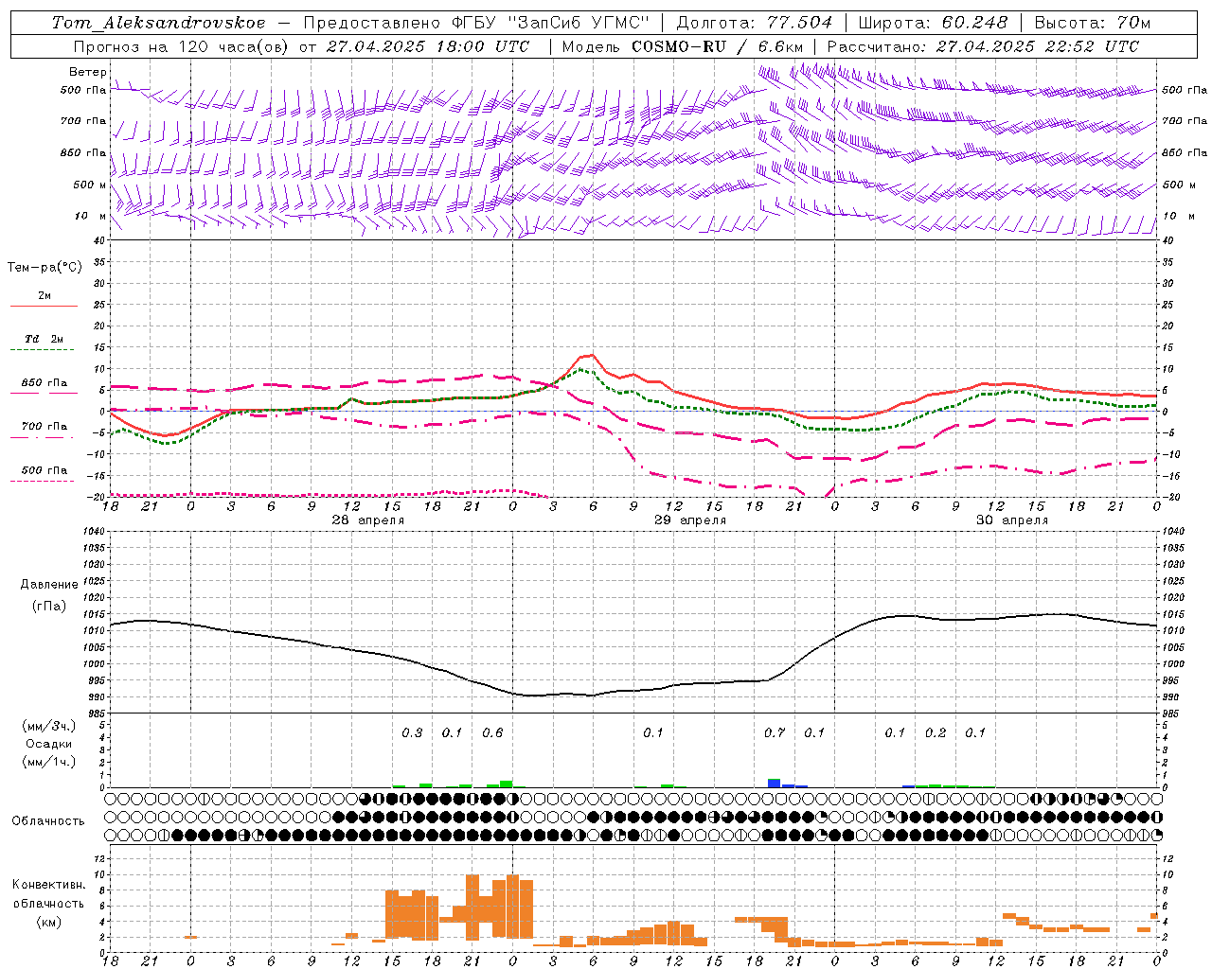Click the Осадки precipitation panel label

(49, 744)
